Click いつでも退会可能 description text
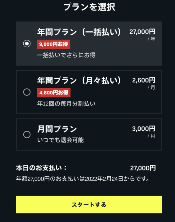Screen dimensions: 175x222 (x=61, y=140)
